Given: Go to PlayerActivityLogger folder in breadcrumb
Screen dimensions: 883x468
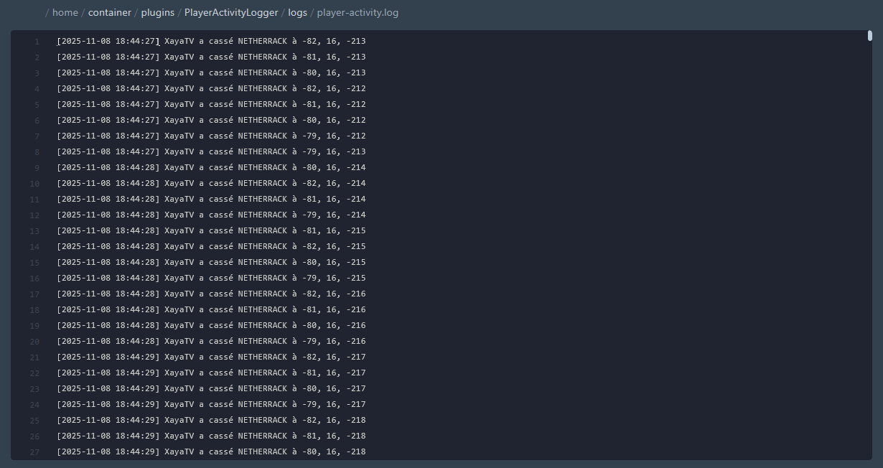Looking at the screenshot, I should point(230,13).
